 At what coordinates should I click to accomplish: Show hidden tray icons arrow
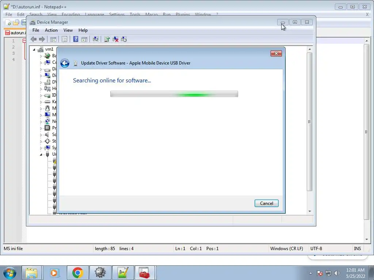coord(310,273)
